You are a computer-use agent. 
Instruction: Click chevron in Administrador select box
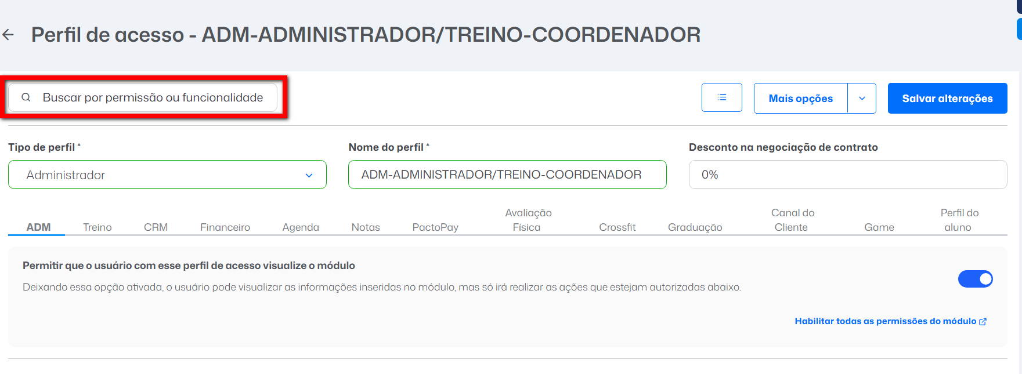tap(309, 175)
